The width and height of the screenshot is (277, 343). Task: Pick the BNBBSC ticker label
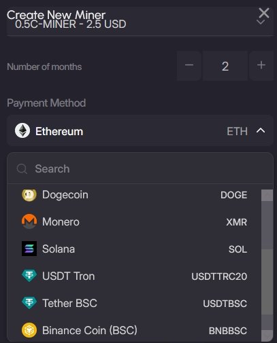click(228, 331)
